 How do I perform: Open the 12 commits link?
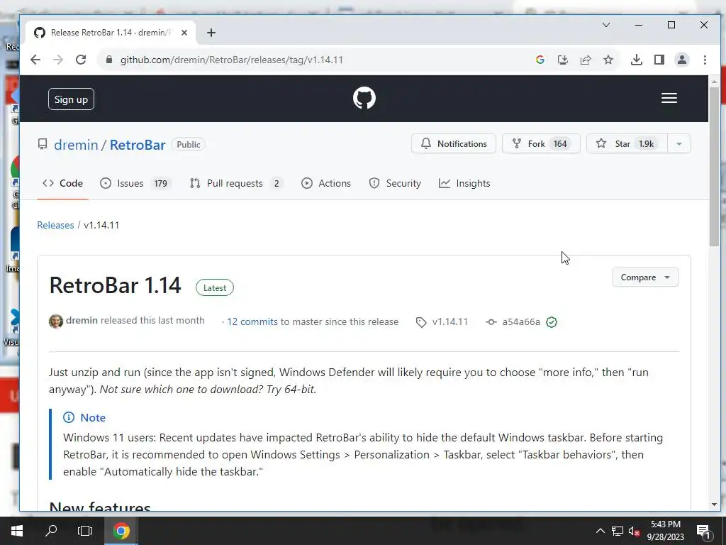click(x=252, y=321)
